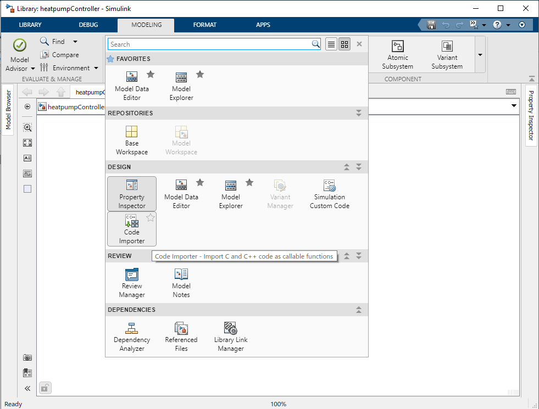
Task: Click the search magnifier button
Action: pyautogui.click(x=315, y=44)
